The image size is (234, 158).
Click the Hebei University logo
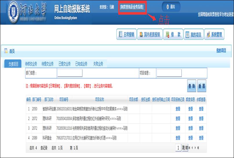click(13, 11)
